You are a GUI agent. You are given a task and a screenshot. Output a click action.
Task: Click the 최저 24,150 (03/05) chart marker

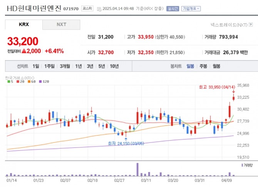[126, 144]
